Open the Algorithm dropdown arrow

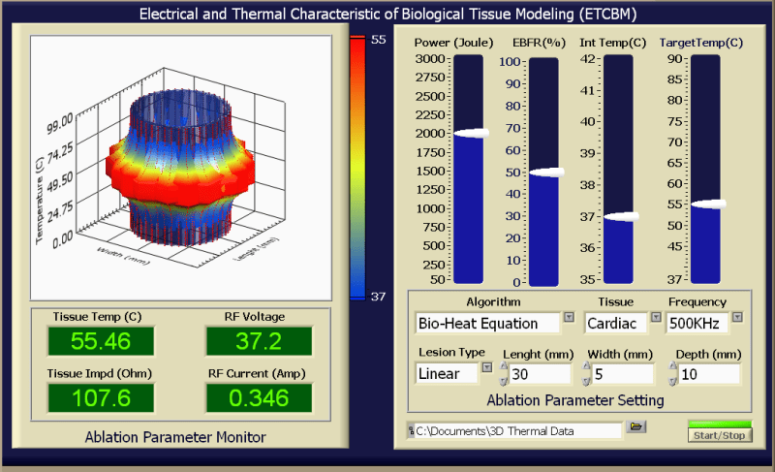coord(569,317)
